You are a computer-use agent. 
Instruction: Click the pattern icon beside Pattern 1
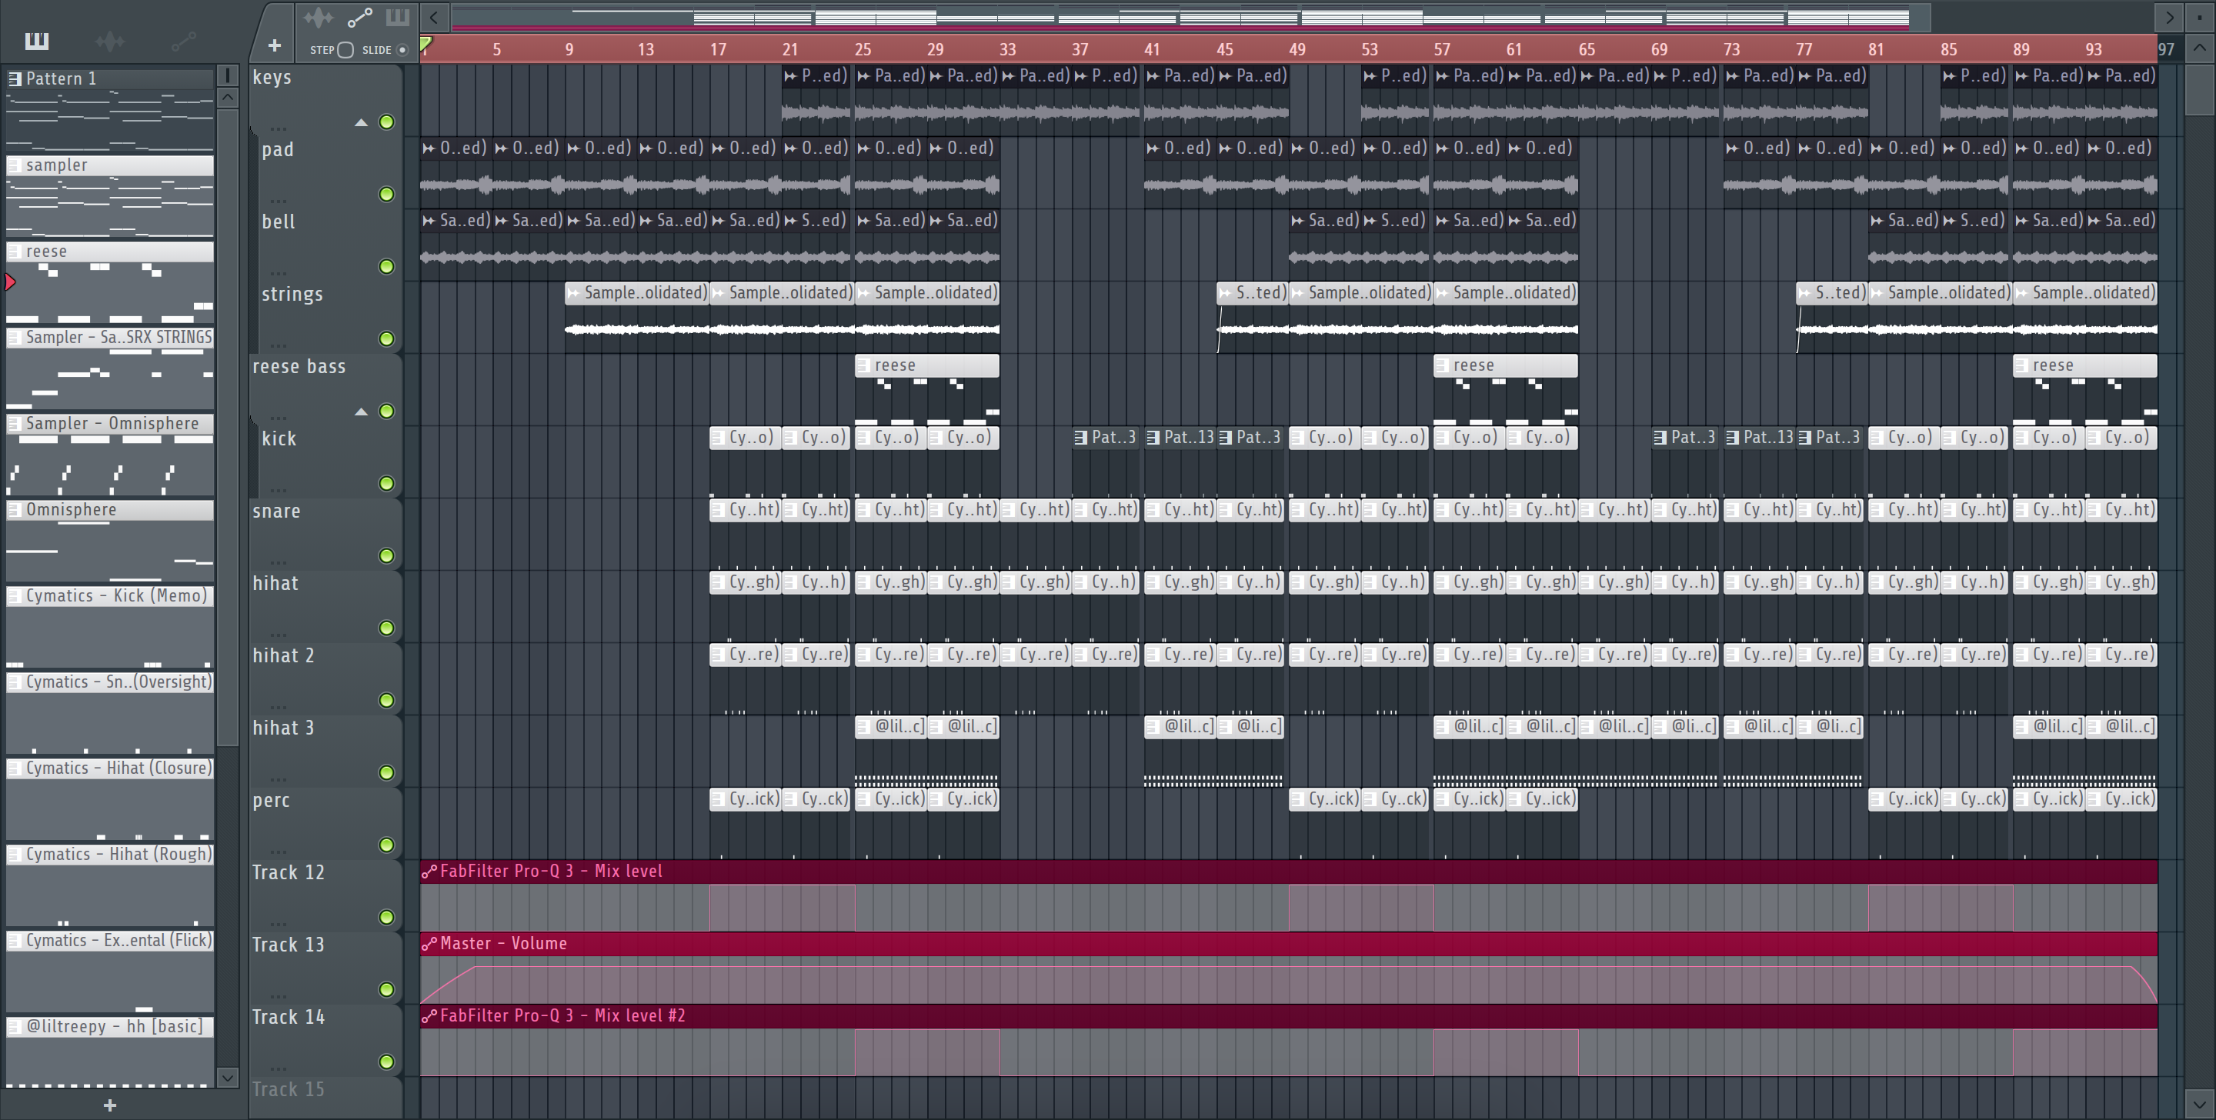(x=15, y=79)
